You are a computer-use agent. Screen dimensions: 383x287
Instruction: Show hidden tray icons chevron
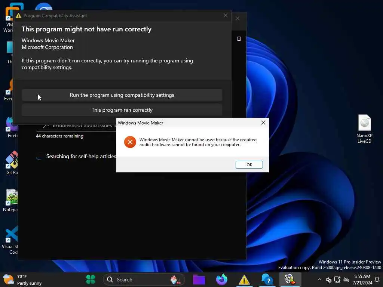(319, 280)
